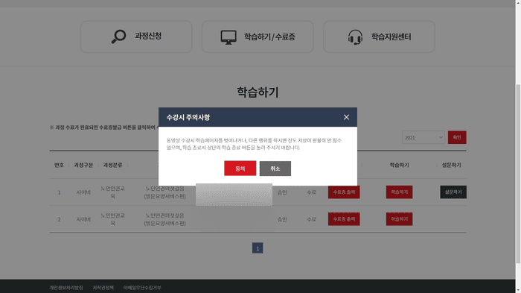Screen dimensions: 521x293
Task: Click the 과정구분 column header
Action: (83, 166)
